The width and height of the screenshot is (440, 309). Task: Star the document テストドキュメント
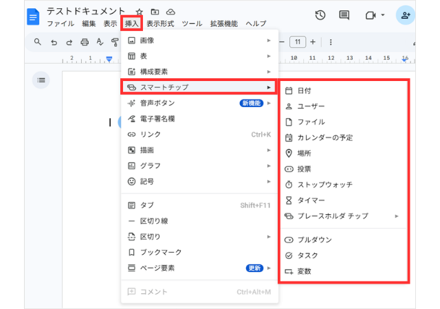click(139, 12)
